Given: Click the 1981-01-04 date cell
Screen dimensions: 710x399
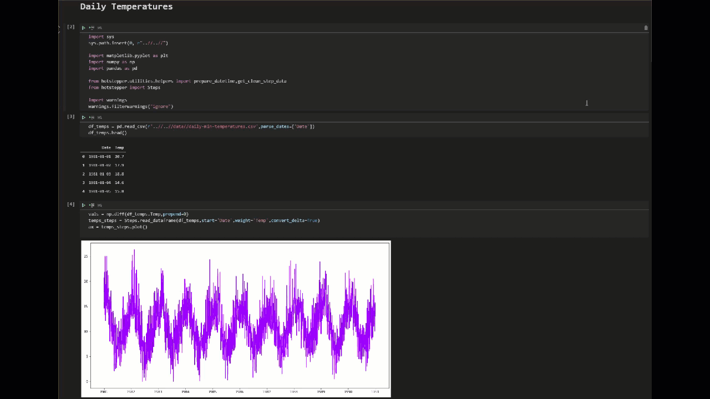Looking at the screenshot, I should pyautogui.click(x=100, y=182).
